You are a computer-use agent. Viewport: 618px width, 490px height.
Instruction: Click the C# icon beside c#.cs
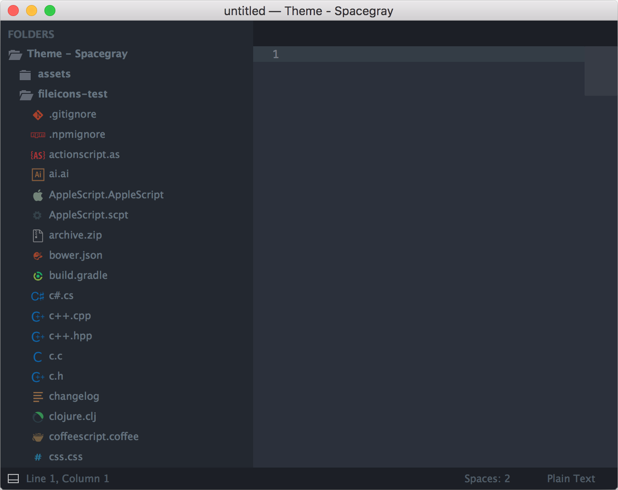pos(38,296)
